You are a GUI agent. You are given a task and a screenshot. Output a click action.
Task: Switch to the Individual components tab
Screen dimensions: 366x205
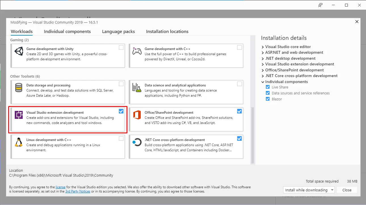click(x=68, y=31)
